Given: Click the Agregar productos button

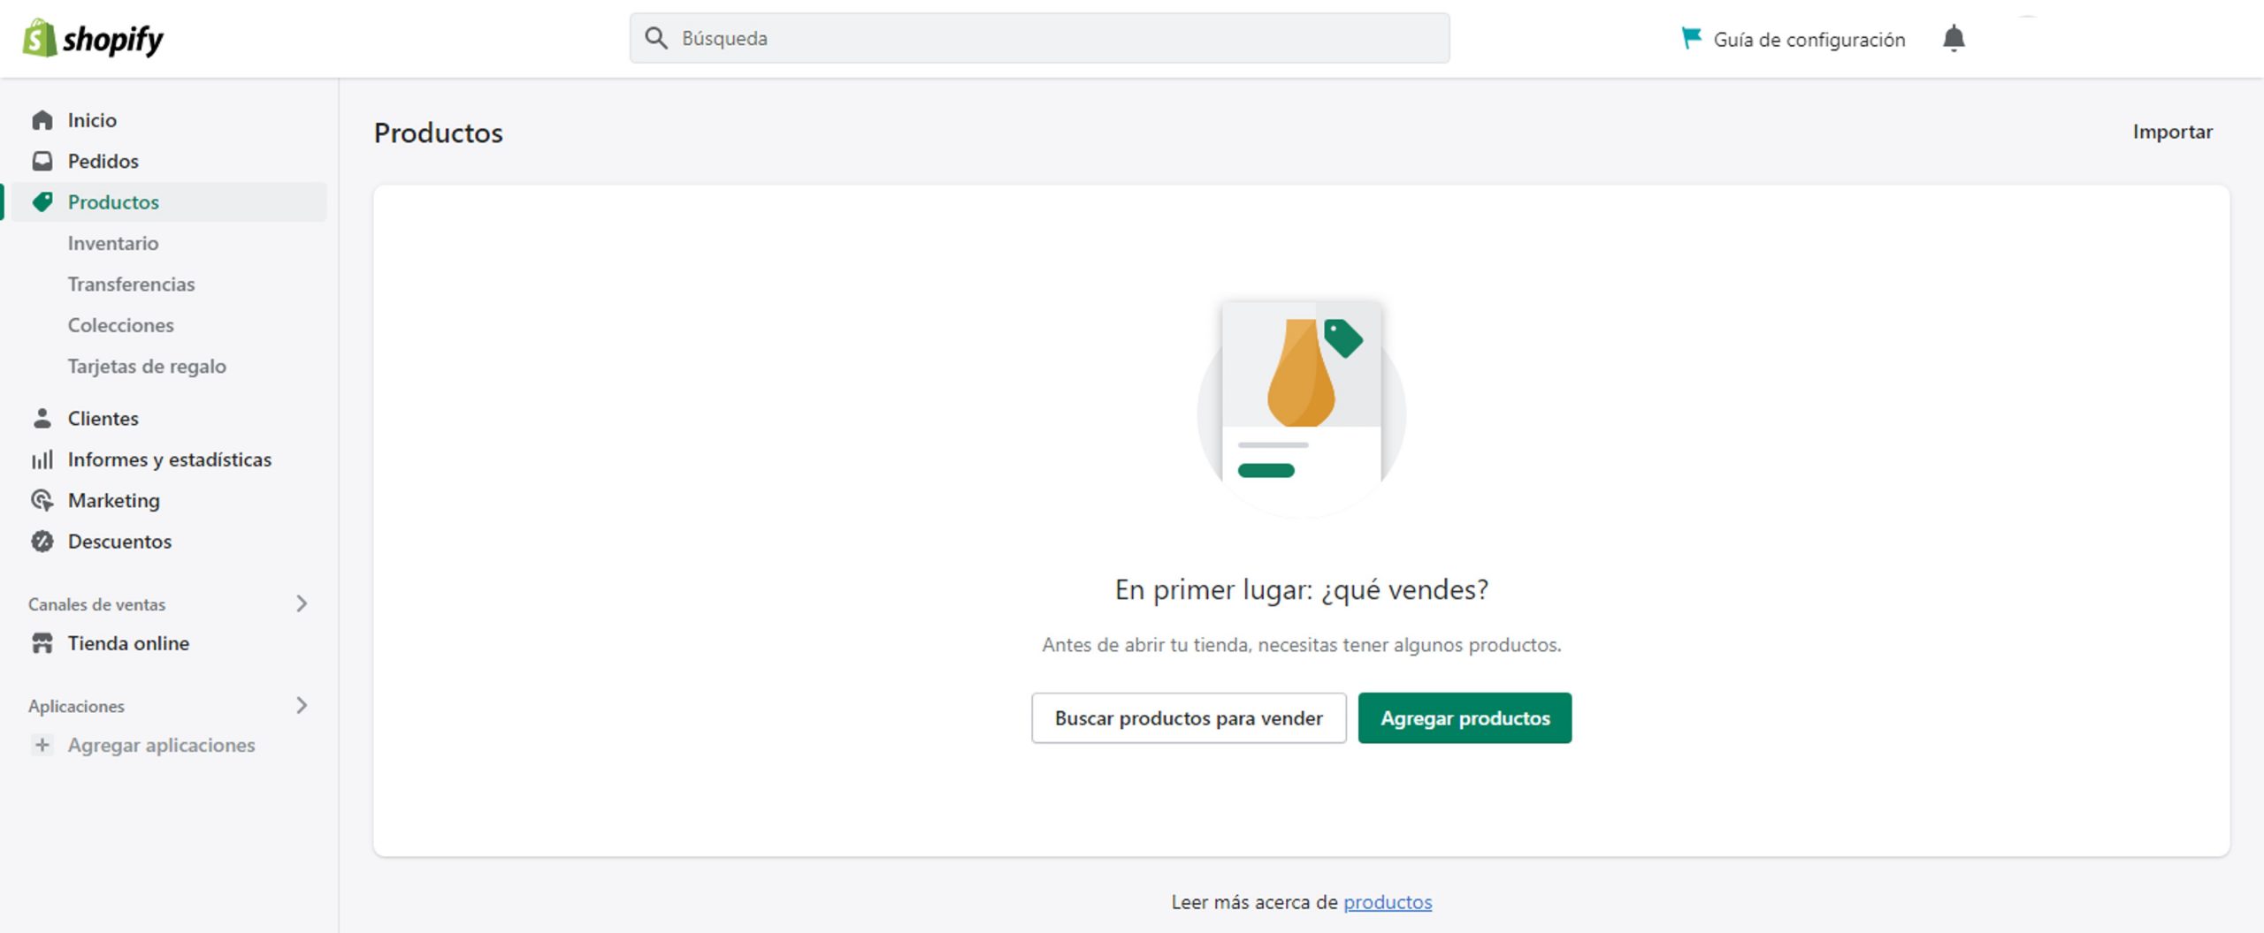Looking at the screenshot, I should [1465, 717].
